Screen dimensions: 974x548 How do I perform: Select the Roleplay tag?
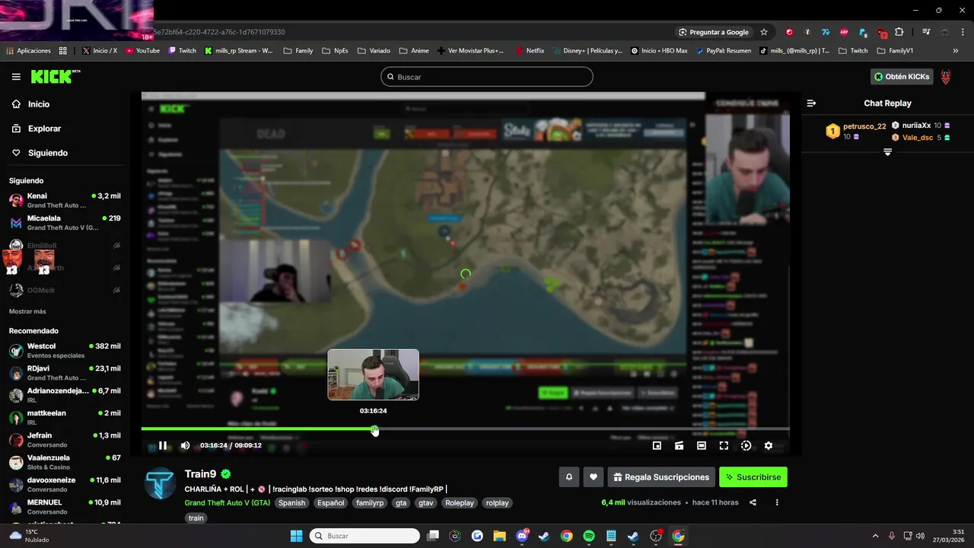tap(460, 503)
